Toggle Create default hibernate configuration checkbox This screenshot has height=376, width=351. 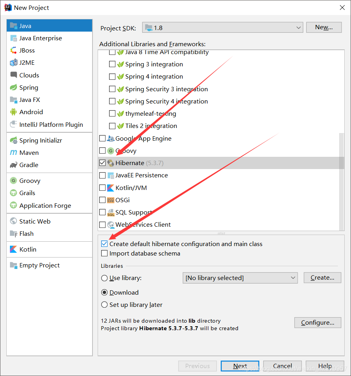tap(104, 244)
